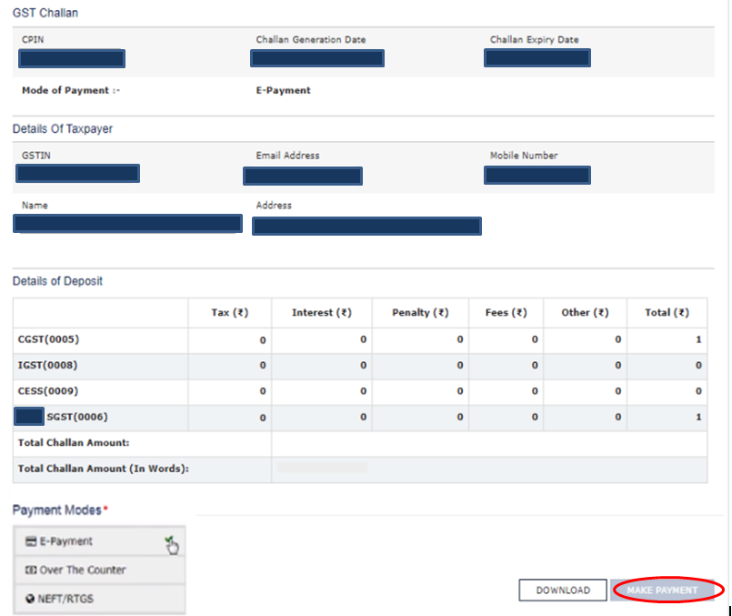
Task: Click the CESS Penalty value cell
Action: (x=420, y=391)
